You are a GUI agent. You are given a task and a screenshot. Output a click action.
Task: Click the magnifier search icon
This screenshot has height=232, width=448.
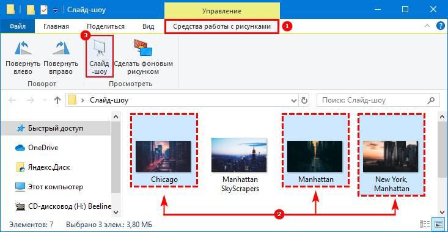(431, 100)
